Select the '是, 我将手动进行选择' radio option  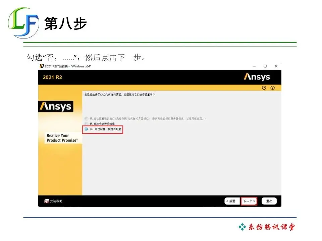pyautogui.click(x=86, y=124)
